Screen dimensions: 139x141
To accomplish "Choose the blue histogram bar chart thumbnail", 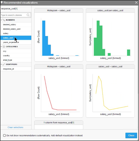I will [59, 35].
